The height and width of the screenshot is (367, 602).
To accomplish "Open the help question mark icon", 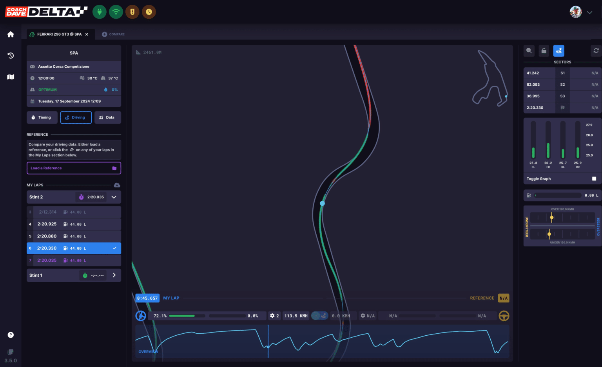I will click(x=11, y=335).
